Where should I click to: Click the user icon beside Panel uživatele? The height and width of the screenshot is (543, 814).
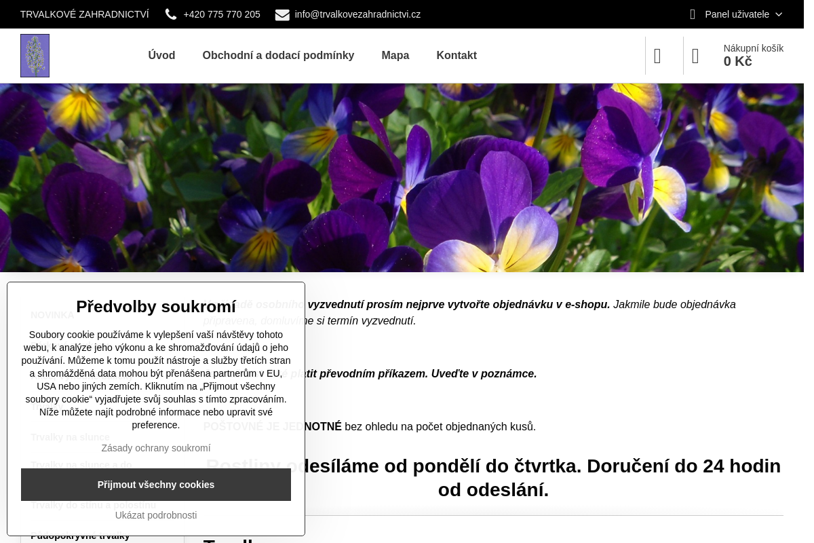[693, 14]
